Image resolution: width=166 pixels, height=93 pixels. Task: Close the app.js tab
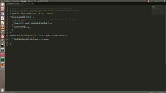[32, 4]
